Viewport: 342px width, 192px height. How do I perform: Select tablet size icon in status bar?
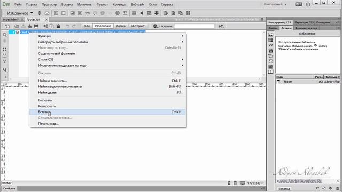235,183
